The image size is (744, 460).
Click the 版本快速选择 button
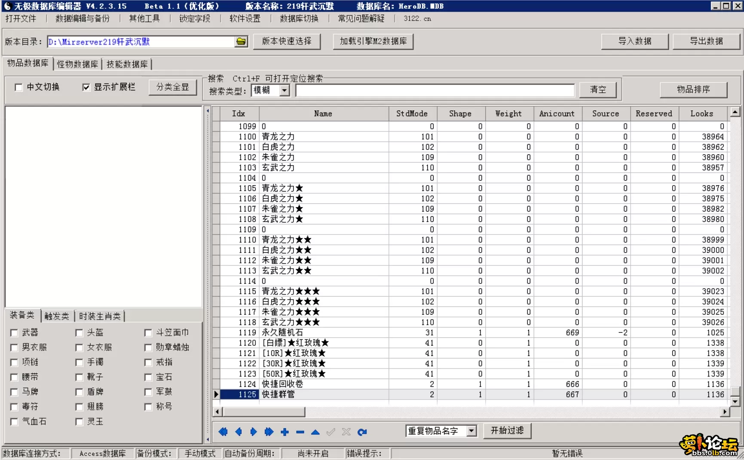[287, 41]
